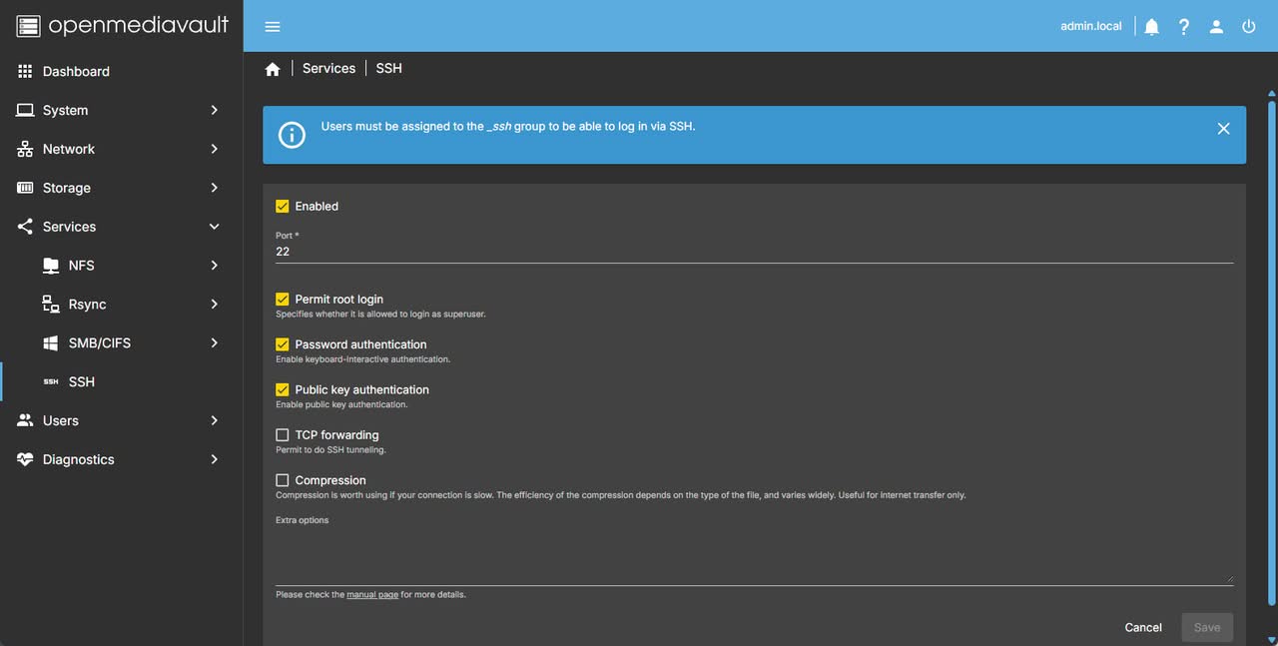The image size is (1278, 646).
Task: Dismiss the SSH group info banner
Action: tap(1223, 129)
